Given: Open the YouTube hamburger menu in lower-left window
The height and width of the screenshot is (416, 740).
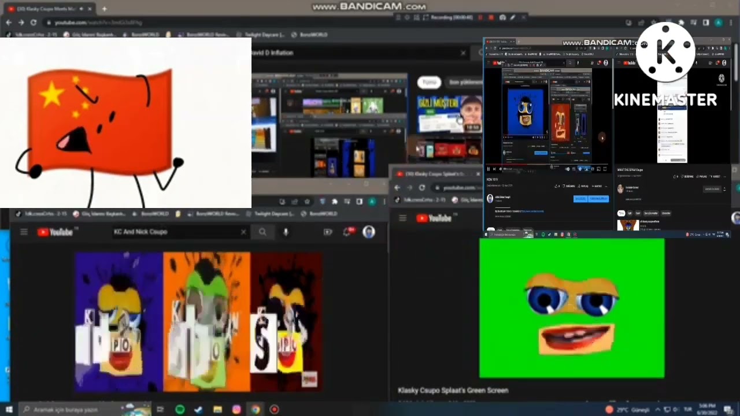Looking at the screenshot, I should [24, 232].
